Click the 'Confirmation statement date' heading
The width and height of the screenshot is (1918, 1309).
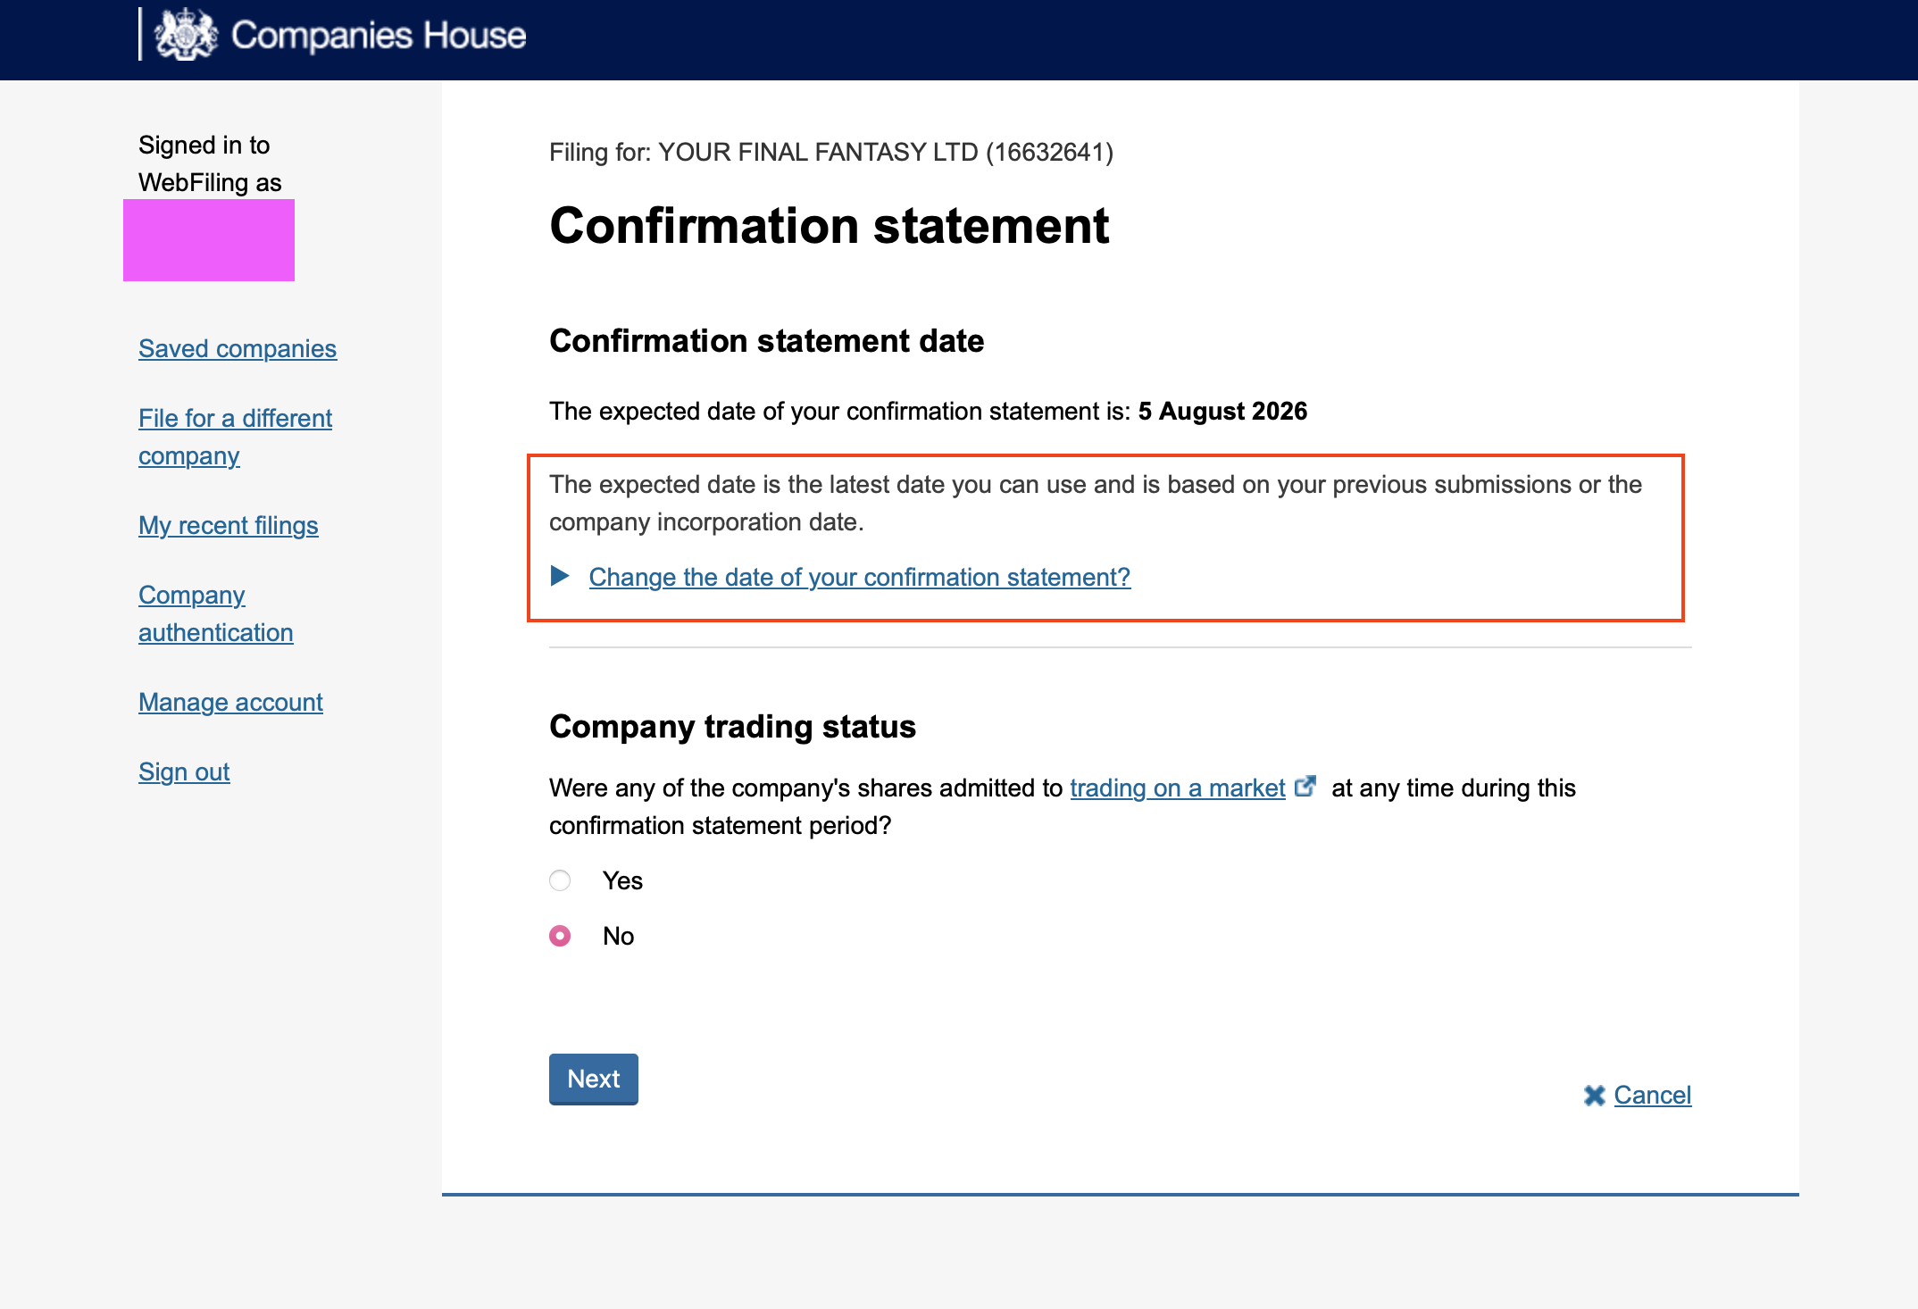pos(766,340)
